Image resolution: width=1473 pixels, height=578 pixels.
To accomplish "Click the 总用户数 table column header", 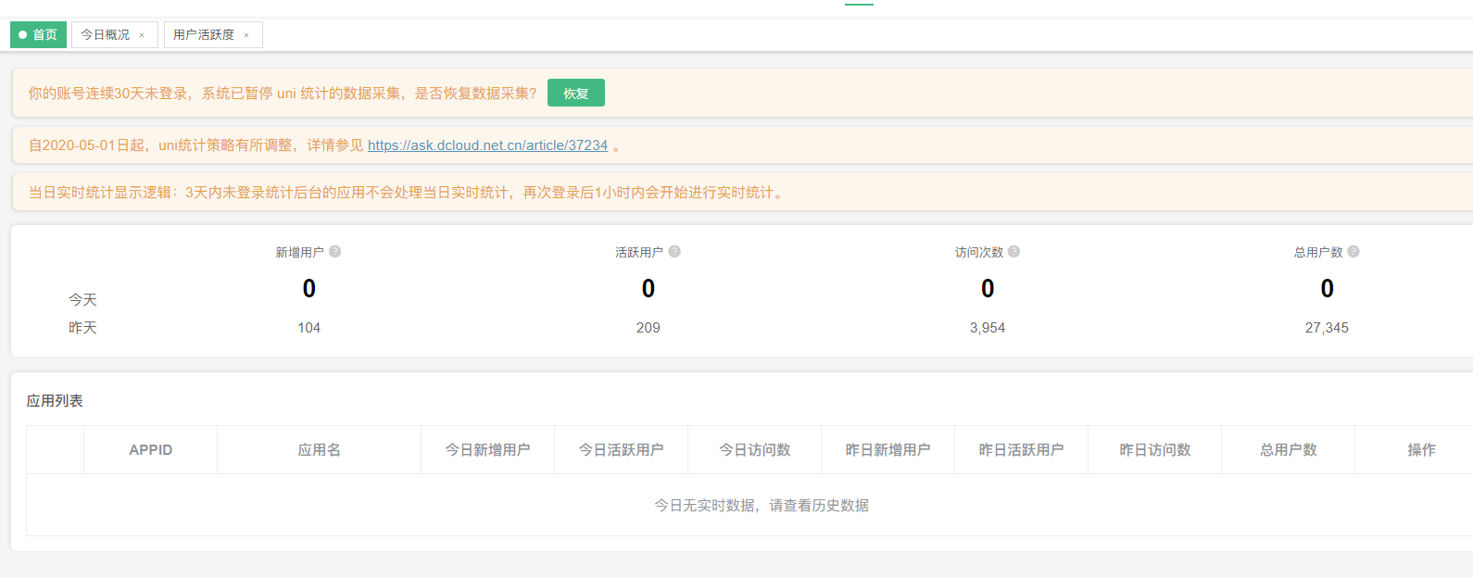I will (1288, 450).
